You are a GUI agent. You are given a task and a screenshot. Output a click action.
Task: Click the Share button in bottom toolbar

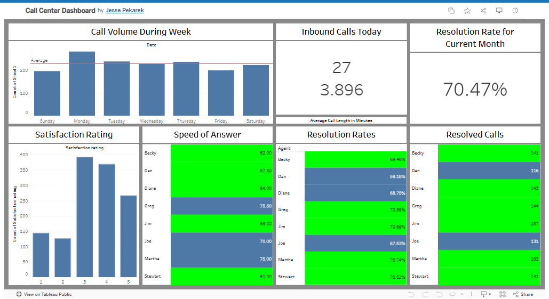point(523,294)
